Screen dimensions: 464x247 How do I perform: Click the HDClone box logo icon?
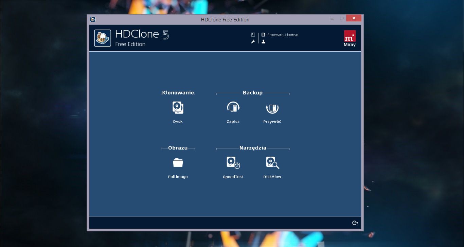click(x=103, y=38)
